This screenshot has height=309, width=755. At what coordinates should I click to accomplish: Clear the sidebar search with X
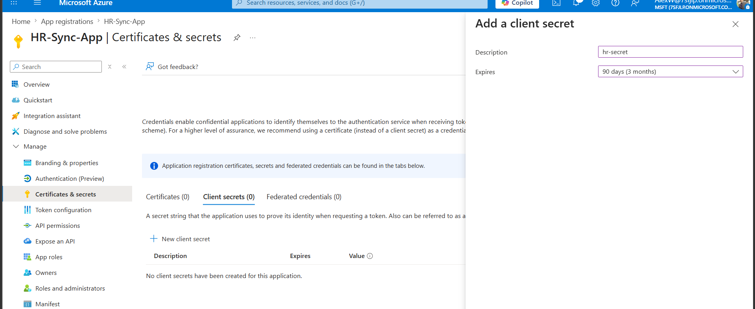click(110, 67)
